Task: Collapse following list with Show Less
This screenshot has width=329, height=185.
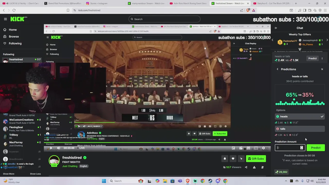Action: coord(35,174)
